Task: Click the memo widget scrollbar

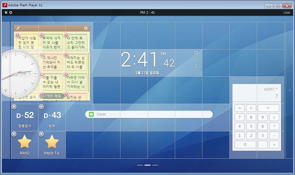Action: point(88,45)
